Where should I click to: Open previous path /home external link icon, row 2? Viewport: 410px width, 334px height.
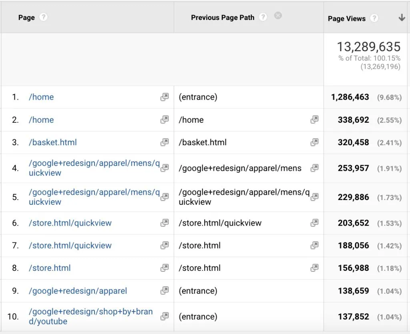(x=315, y=120)
